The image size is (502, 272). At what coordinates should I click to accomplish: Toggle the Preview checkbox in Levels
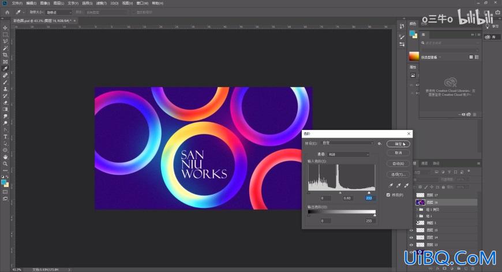[388, 195]
